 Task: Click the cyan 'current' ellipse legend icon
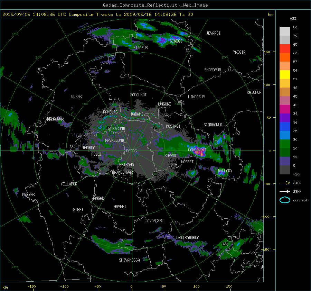(x=285, y=200)
